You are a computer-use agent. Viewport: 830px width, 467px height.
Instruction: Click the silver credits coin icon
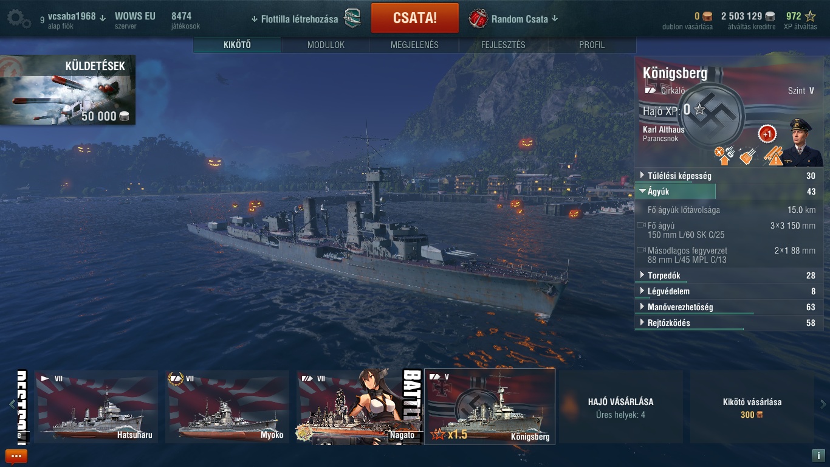tap(770, 16)
